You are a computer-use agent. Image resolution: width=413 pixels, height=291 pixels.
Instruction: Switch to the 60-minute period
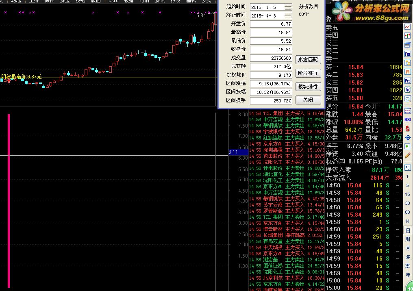click(407, 212)
